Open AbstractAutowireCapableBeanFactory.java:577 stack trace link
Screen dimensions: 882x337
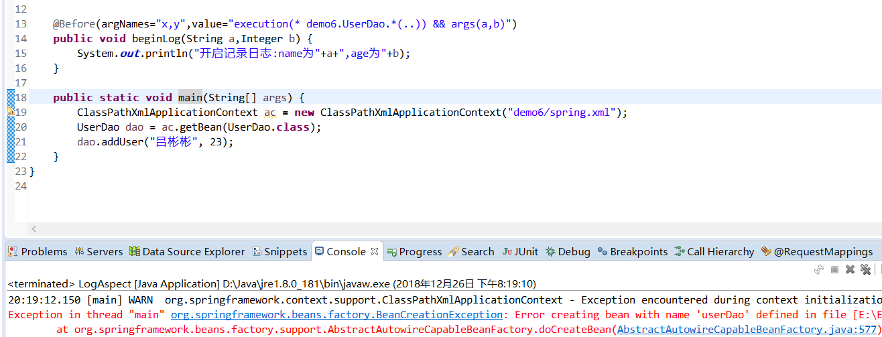[x=747, y=330]
